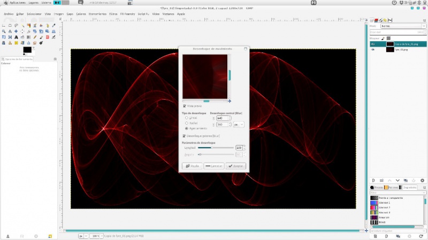Open the Herramientas menu

click(97, 14)
